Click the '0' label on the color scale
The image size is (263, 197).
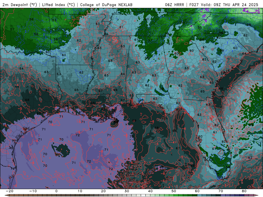[x=56, y=191]
